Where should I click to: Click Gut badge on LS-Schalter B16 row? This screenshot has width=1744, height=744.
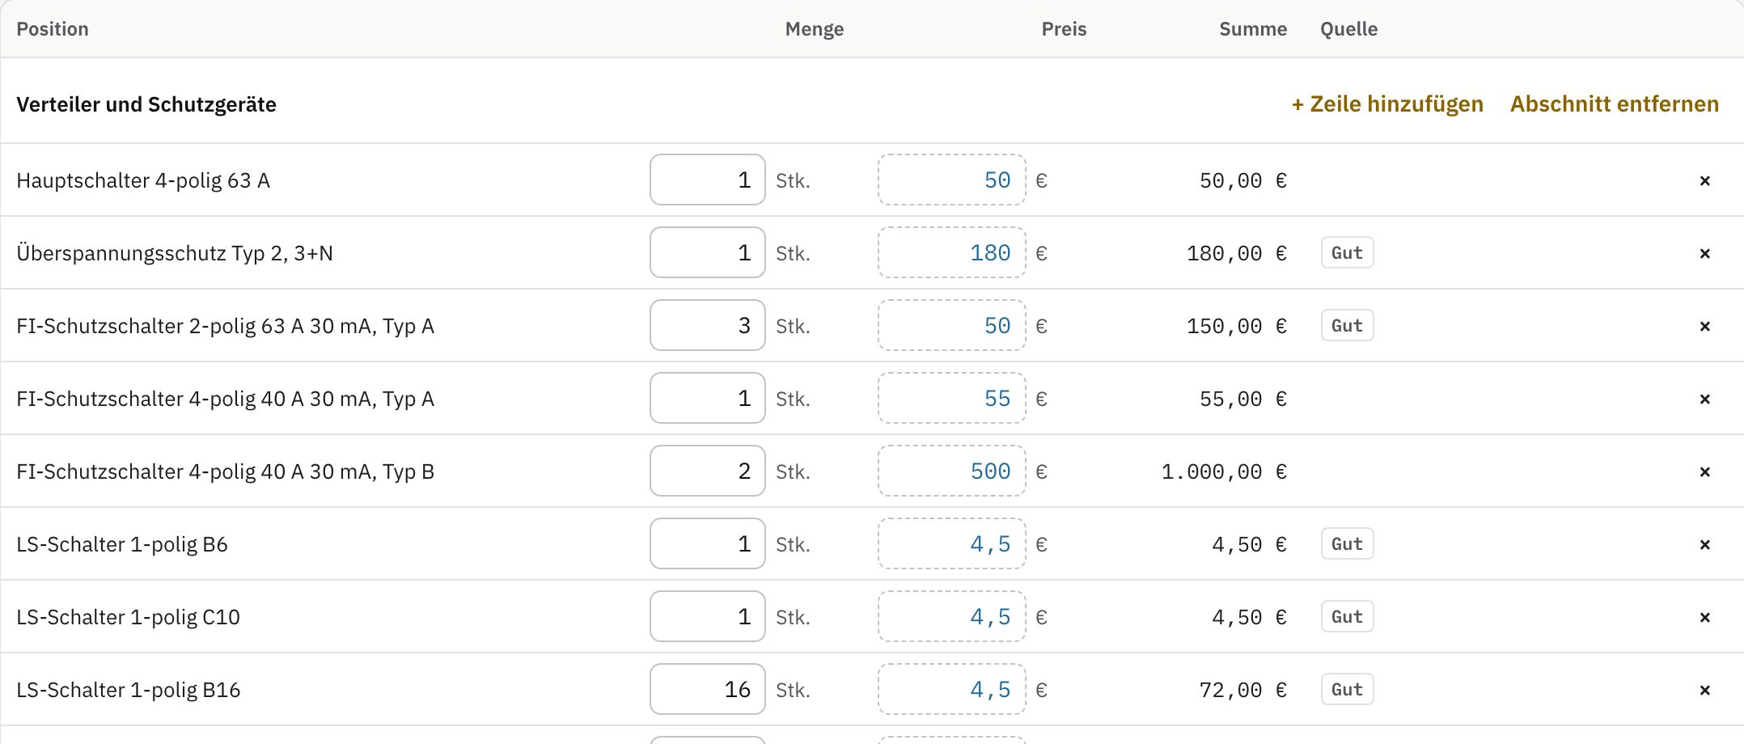point(1347,689)
